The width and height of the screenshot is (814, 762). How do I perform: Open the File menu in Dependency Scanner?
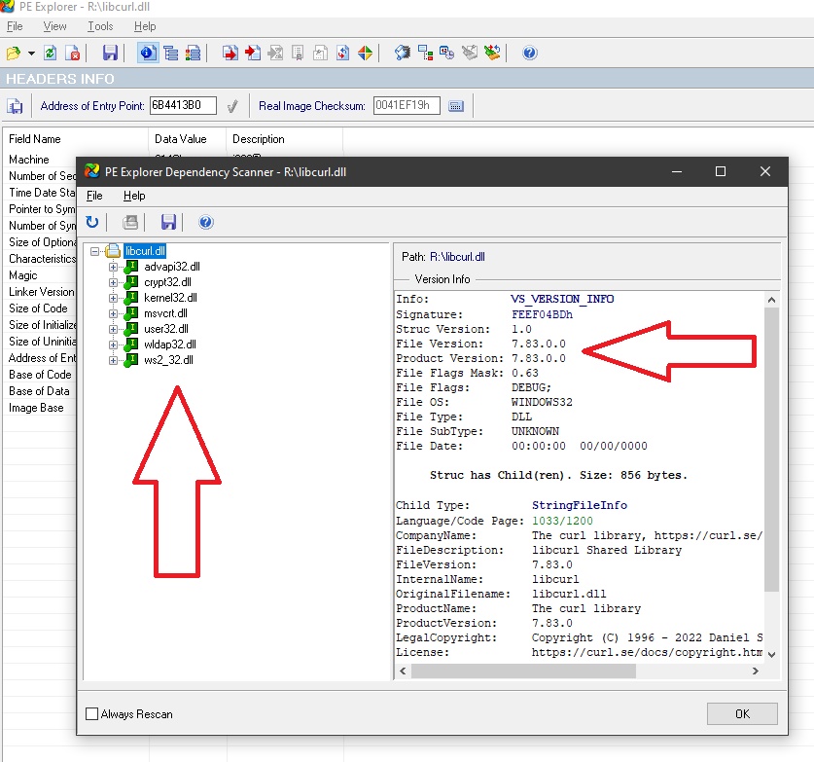[x=94, y=196]
